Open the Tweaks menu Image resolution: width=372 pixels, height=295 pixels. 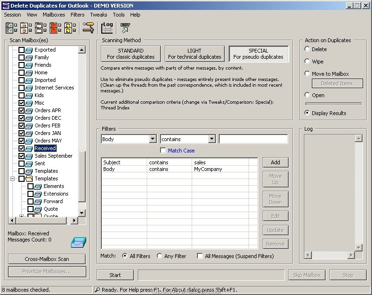98,15
